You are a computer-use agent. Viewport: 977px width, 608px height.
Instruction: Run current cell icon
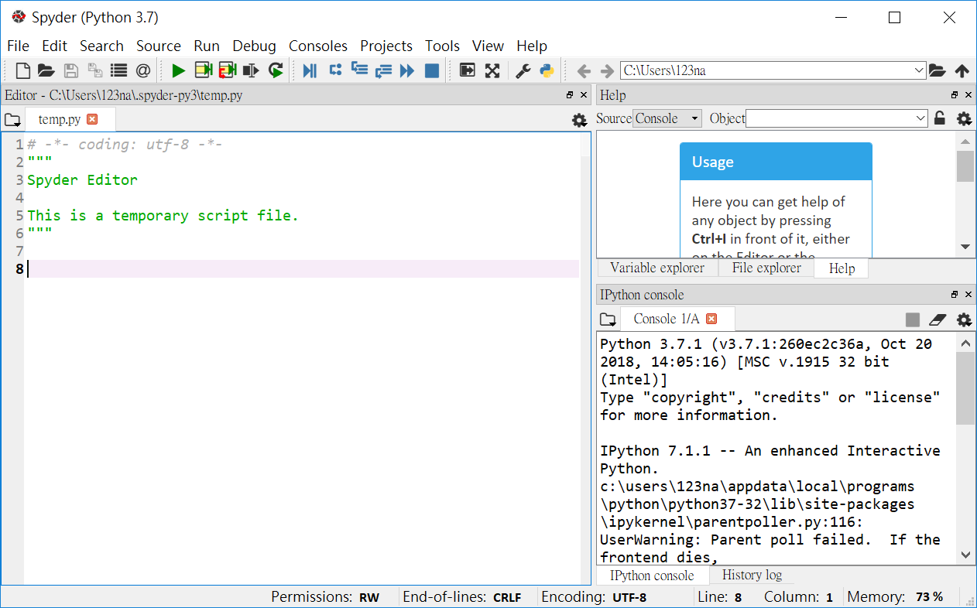tap(204, 71)
